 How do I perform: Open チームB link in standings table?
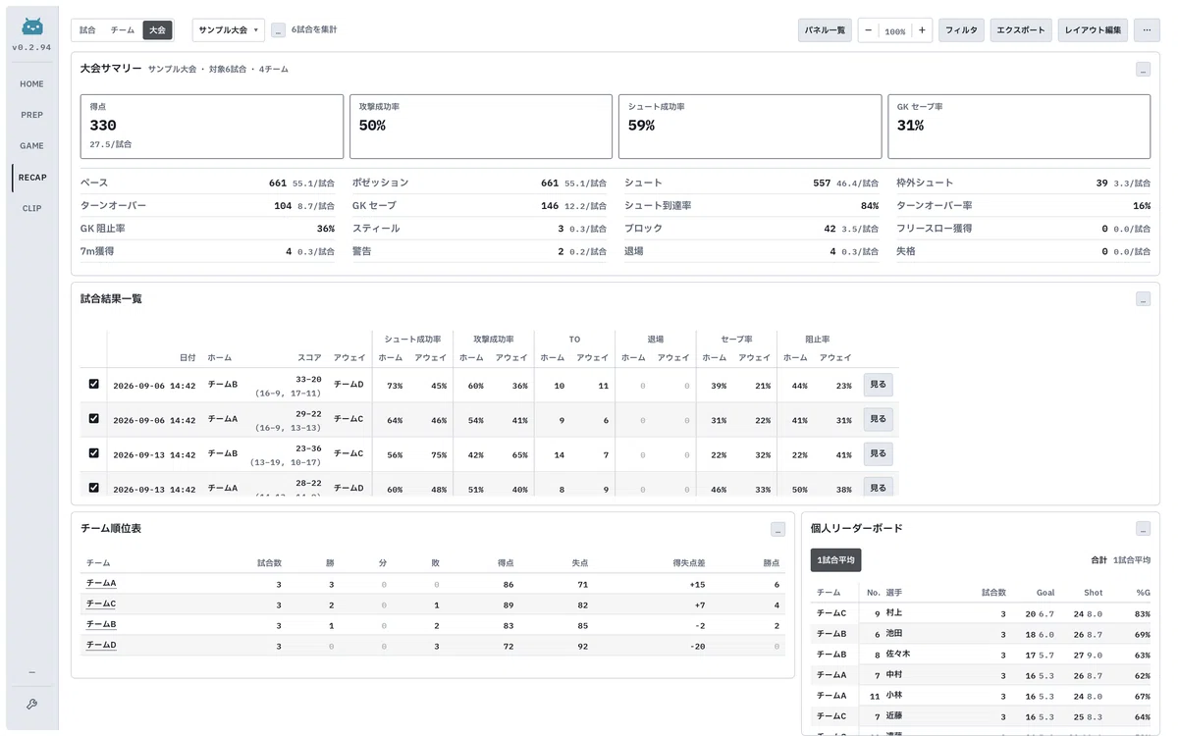pos(101,624)
